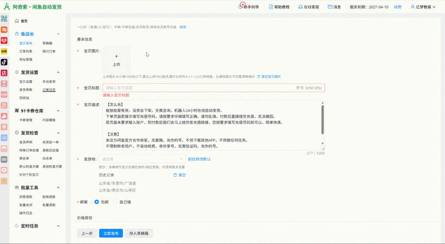Open the thumbs-up icon in left rail
This screenshot has height=244, width=445.
[4, 116]
